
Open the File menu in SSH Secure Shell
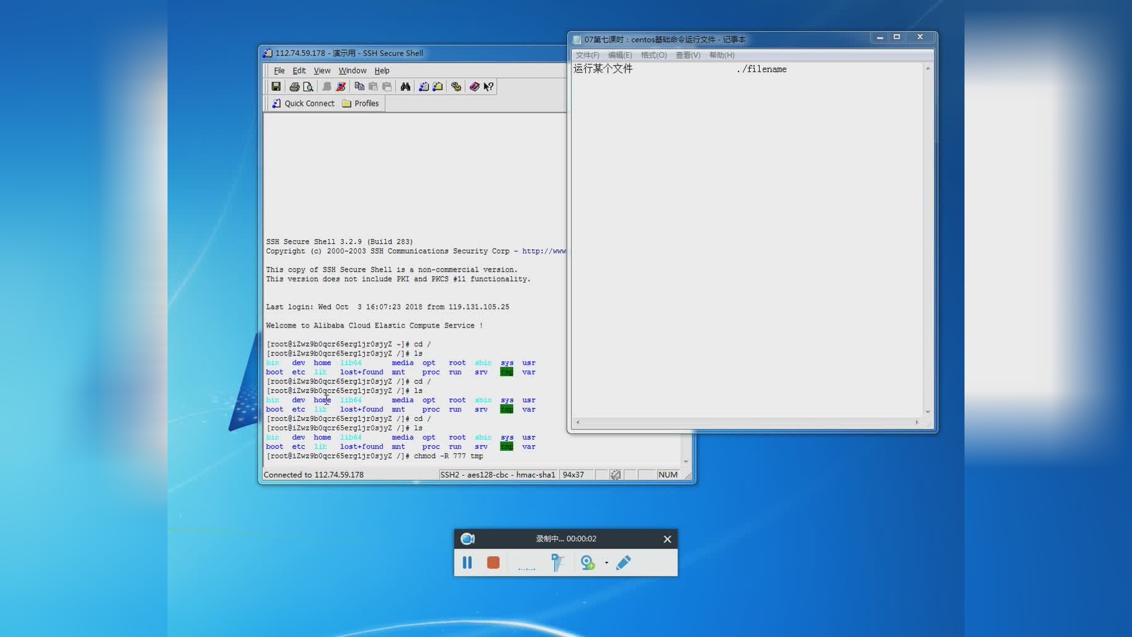pyautogui.click(x=279, y=70)
